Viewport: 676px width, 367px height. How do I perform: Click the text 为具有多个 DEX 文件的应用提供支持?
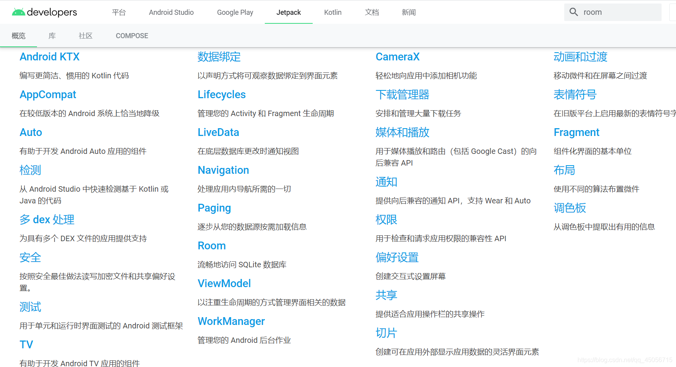point(83,239)
